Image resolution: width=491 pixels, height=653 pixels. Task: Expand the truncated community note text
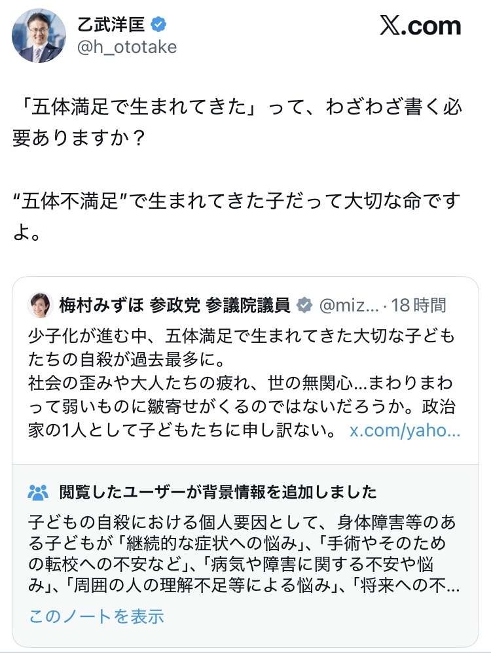[x=96, y=616]
